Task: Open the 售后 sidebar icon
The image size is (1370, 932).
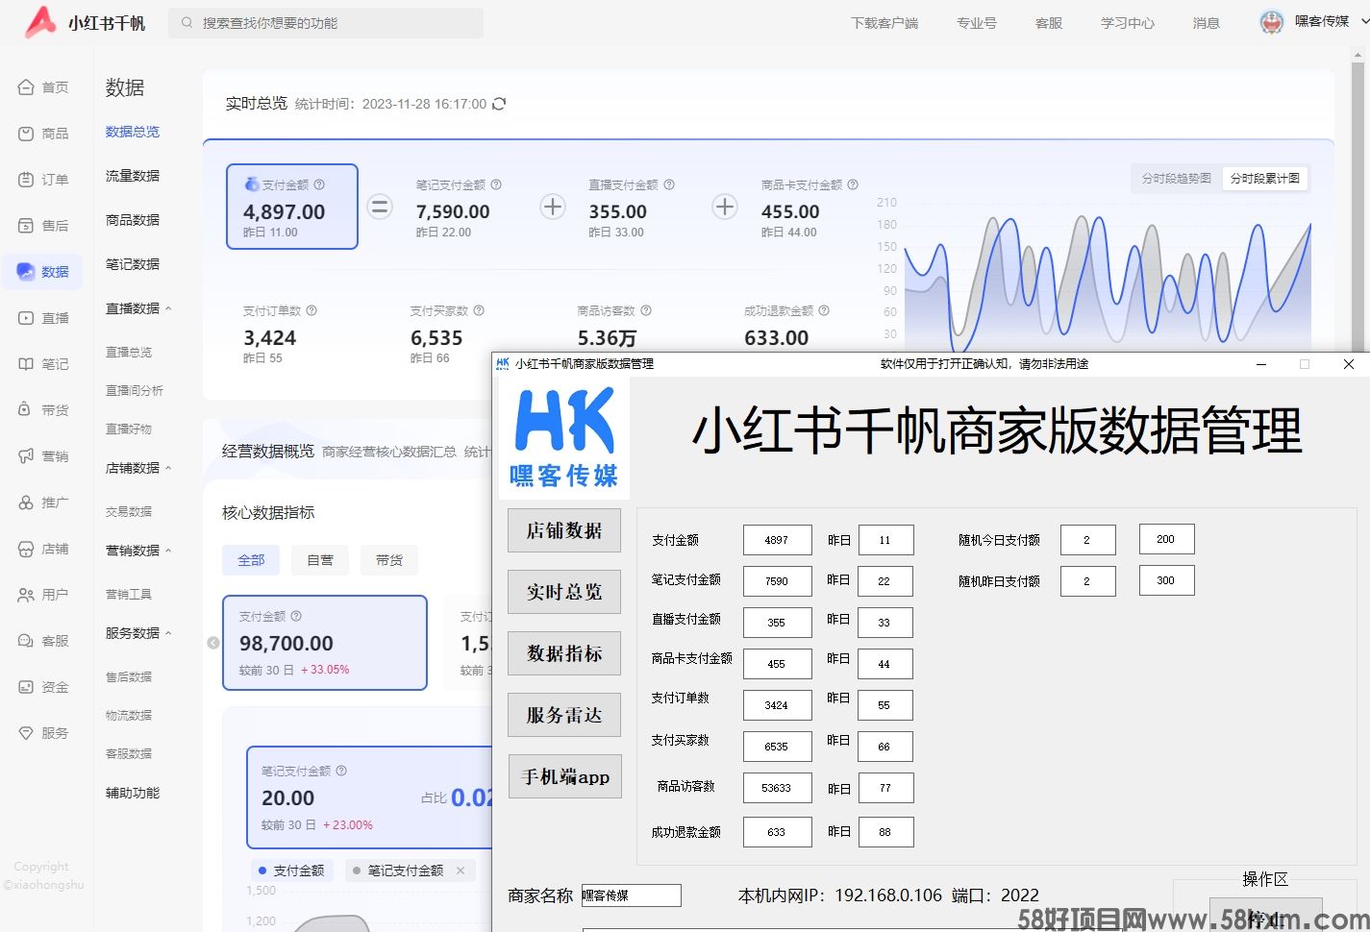Action: 26,226
